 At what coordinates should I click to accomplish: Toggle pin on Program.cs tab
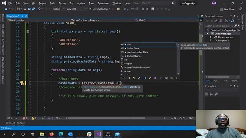pos(22,16)
